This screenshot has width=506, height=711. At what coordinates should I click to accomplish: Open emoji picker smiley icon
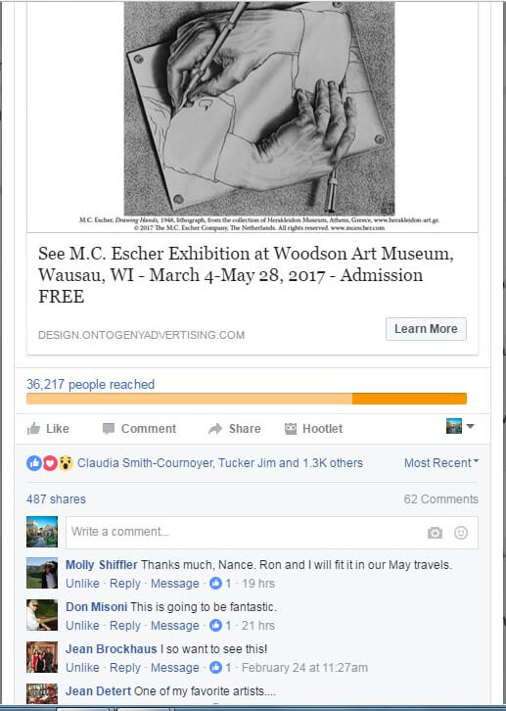click(461, 533)
